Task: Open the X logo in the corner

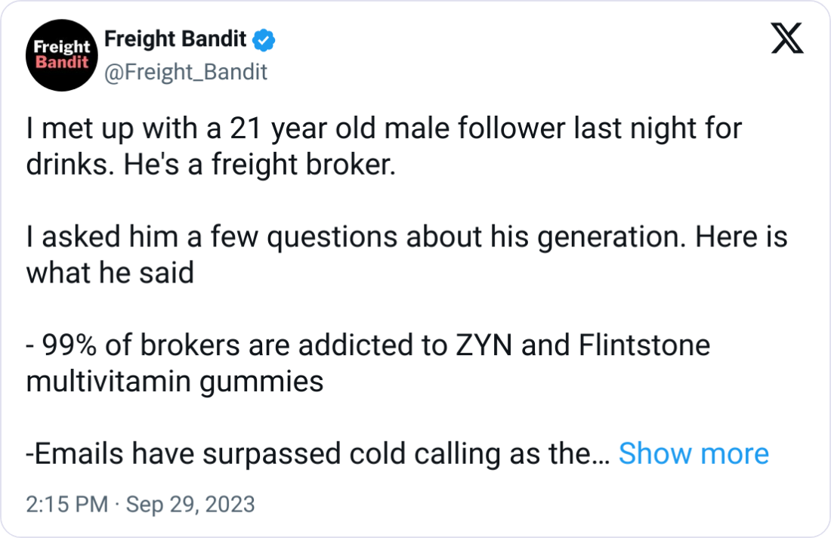Action: coord(787,39)
